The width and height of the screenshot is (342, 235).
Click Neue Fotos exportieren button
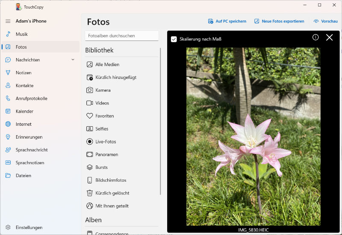point(279,21)
